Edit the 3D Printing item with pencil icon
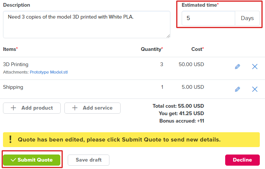 tap(237, 66)
